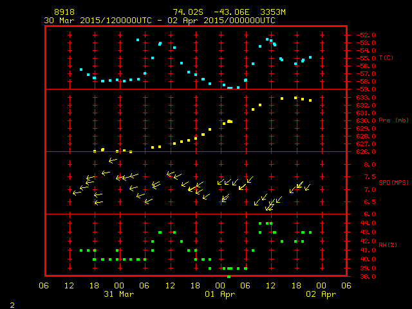Click the 00 hour label above 31 Mar
The height and width of the screenshot is (309, 412).
(119, 286)
